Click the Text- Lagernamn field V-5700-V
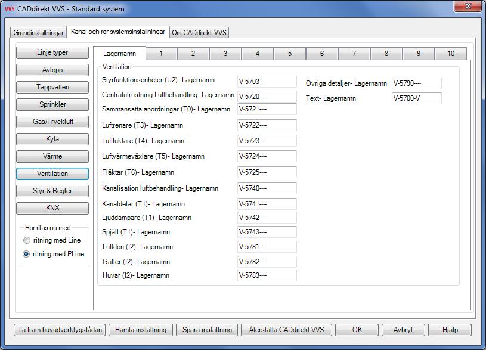The width and height of the screenshot is (486, 350). tap(417, 98)
